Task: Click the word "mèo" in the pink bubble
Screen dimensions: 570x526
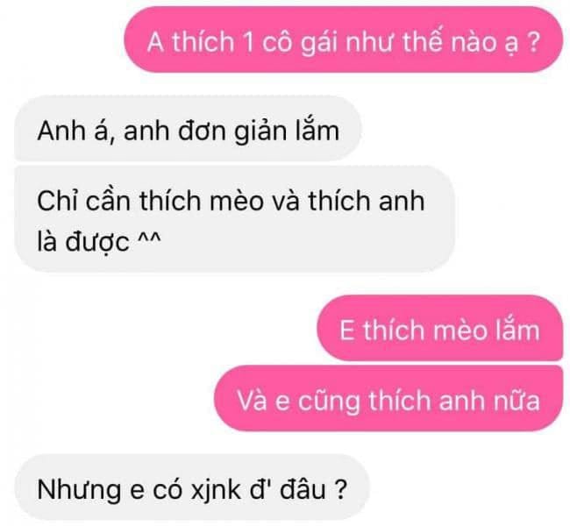Action: (x=460, y=331)
